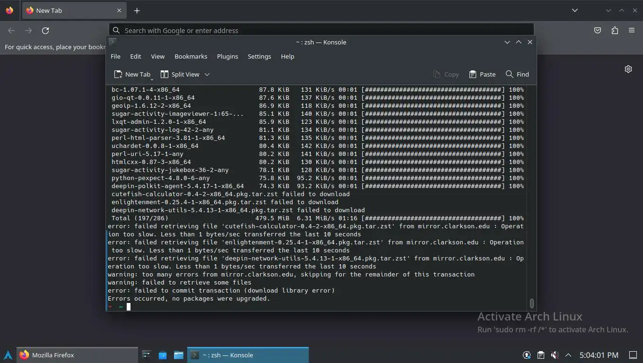Viewport: 643px width, 363px height.
Task: Click 'deepin-polkit-agent-5.4.17-1-x86_64' line
Action: [318, 186]
